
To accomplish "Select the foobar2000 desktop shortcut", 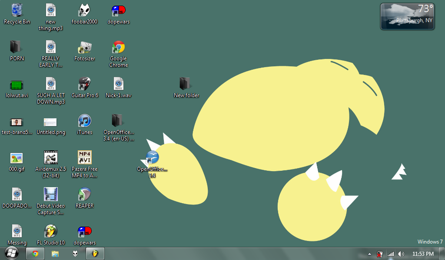I will pyautogui.click(x=84, y=10).
